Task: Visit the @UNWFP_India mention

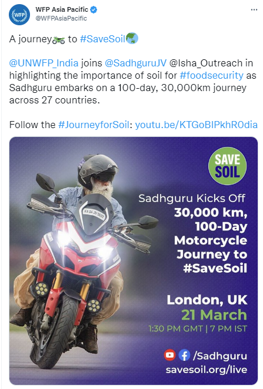Action: [44, 63]
